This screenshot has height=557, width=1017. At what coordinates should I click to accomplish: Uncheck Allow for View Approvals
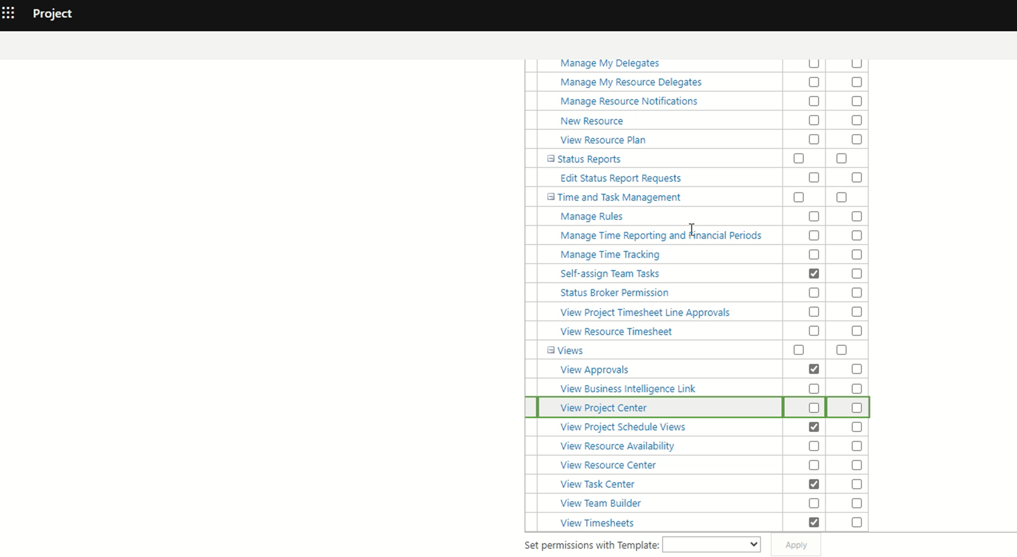(814, 369)
